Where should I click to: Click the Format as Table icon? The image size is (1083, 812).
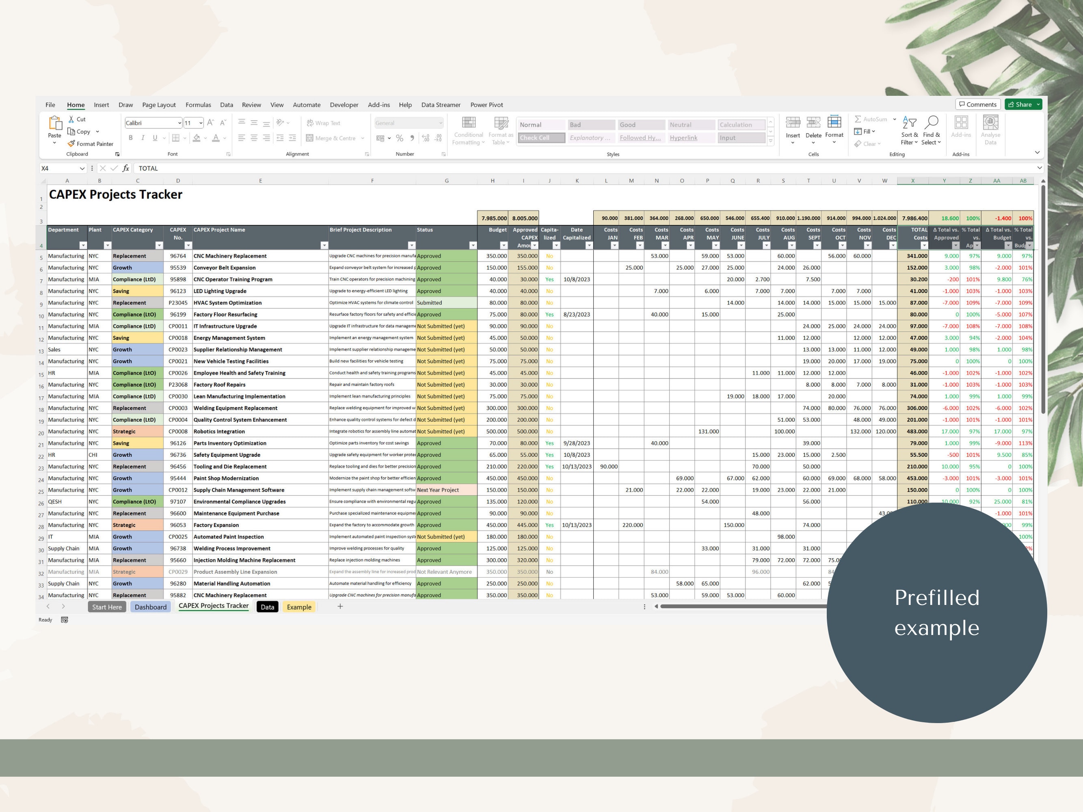point(501,122)
